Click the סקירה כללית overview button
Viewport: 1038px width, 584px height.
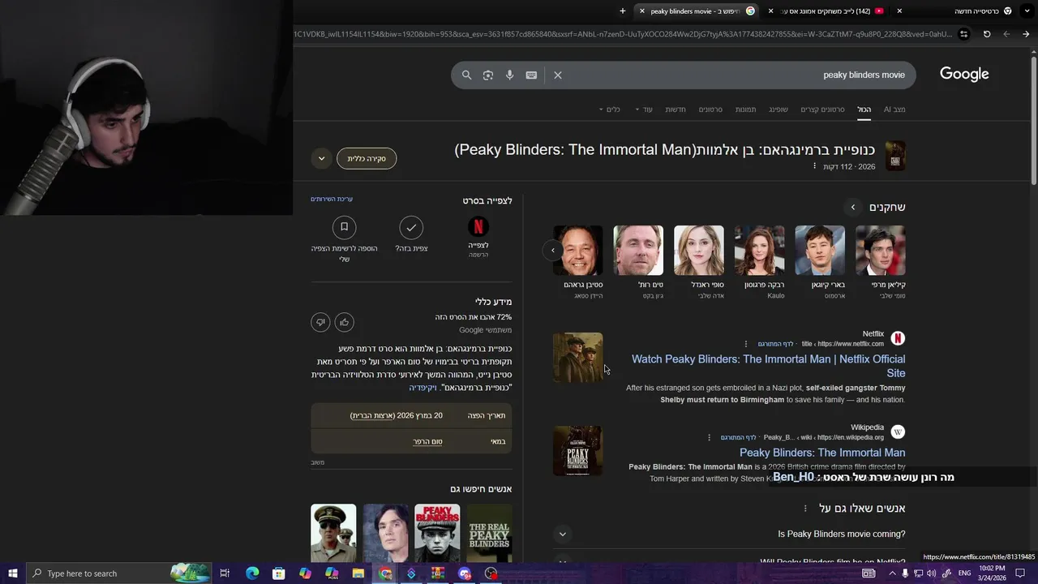(x=367, y=158)
